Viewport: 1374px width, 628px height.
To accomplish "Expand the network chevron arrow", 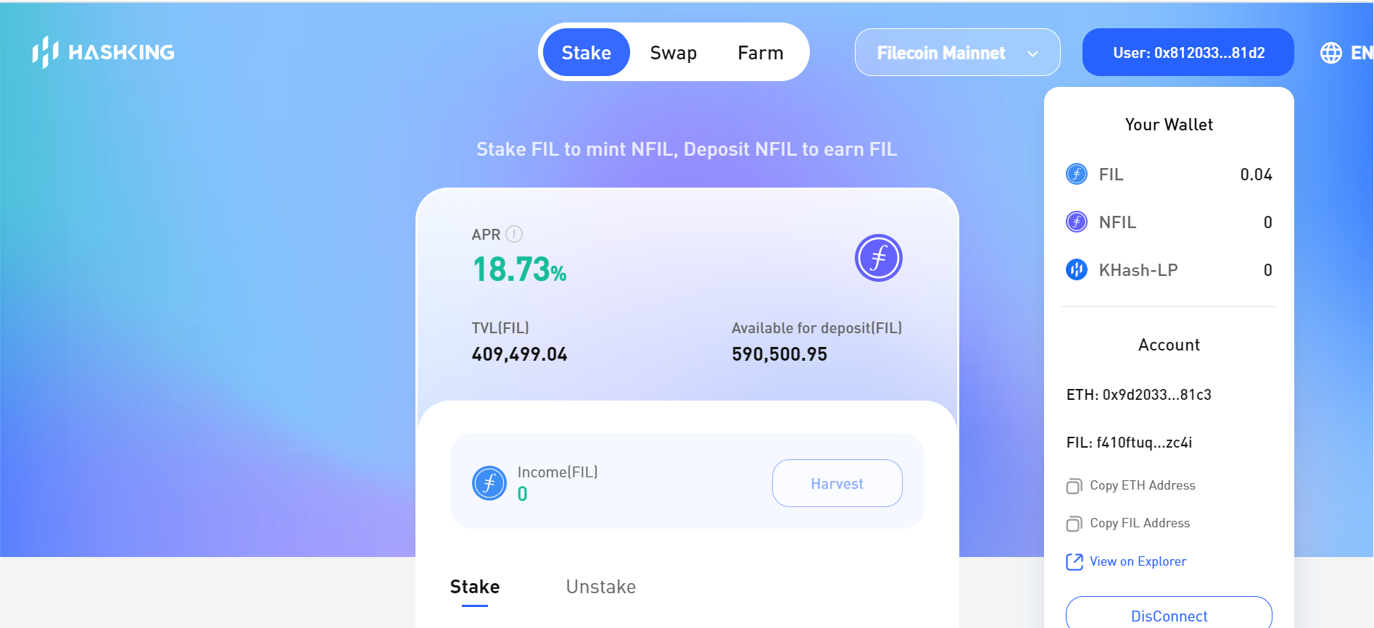I will tap(1033, 54).
